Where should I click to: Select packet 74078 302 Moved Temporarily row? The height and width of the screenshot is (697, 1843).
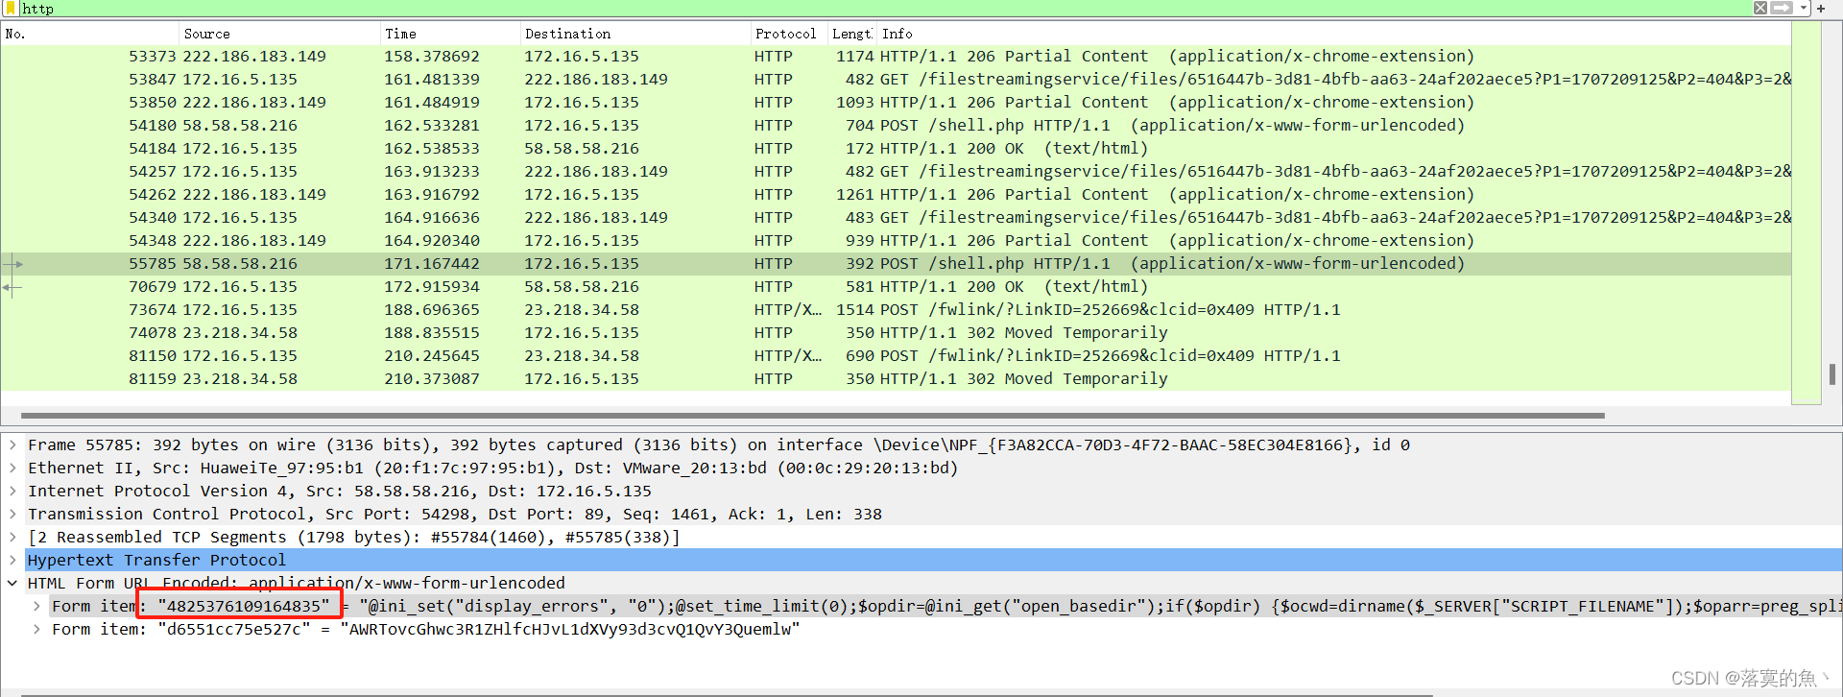[896, 332]
